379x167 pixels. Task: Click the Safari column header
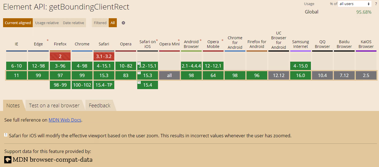104,44
